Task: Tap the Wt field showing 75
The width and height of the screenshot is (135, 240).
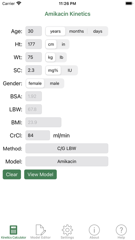Action: [x=34, y=57]
